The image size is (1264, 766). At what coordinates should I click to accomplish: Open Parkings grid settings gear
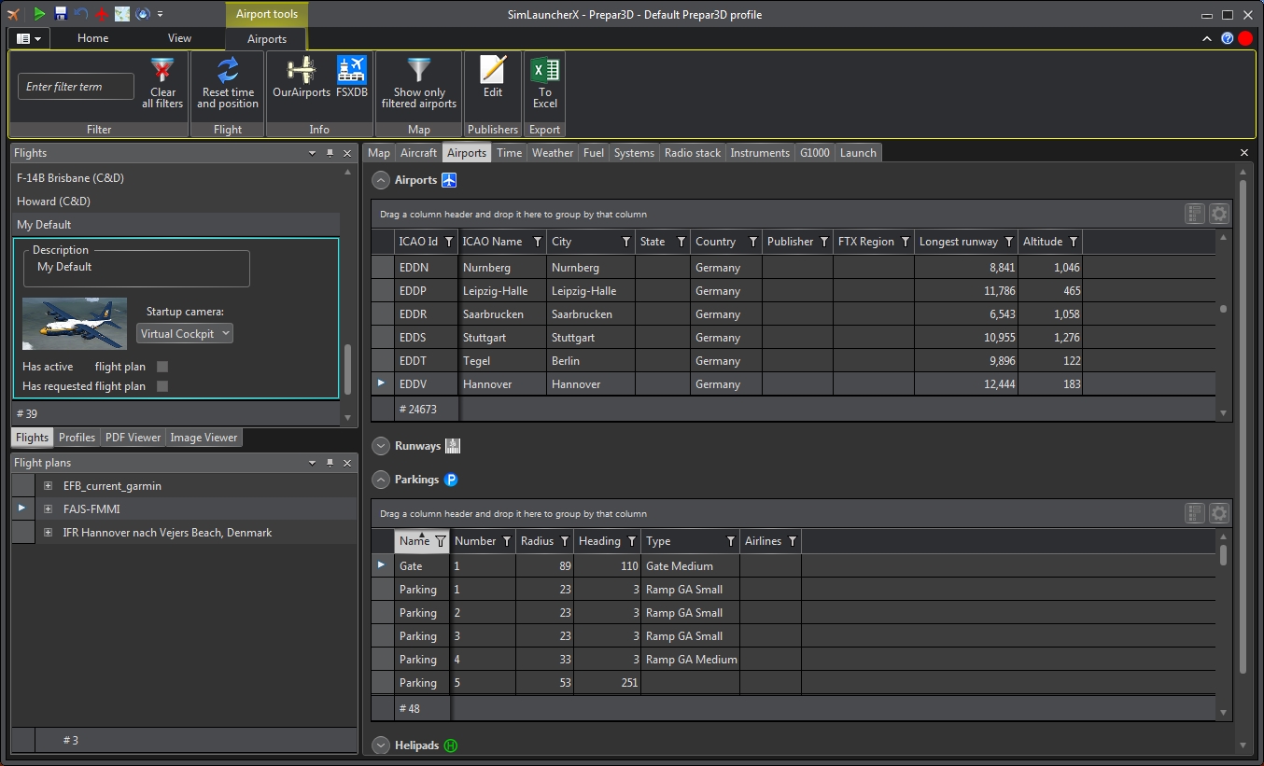point(1219,513)
